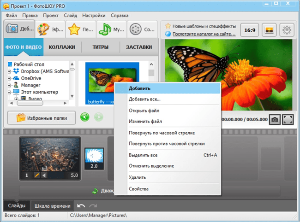Edit slide with the pencil icon
Image resolution: width=300 pixels, height=222 pixels.
[36, 175]
